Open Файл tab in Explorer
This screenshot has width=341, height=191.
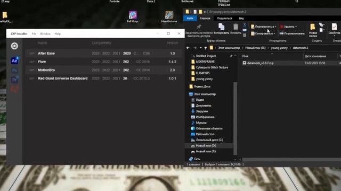click(190, 18)
